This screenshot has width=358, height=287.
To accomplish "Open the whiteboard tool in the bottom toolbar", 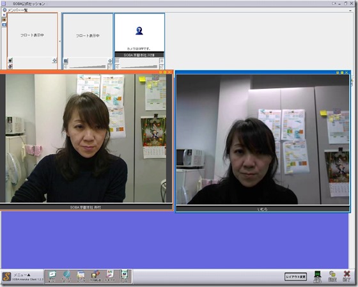I will [52, 276].
